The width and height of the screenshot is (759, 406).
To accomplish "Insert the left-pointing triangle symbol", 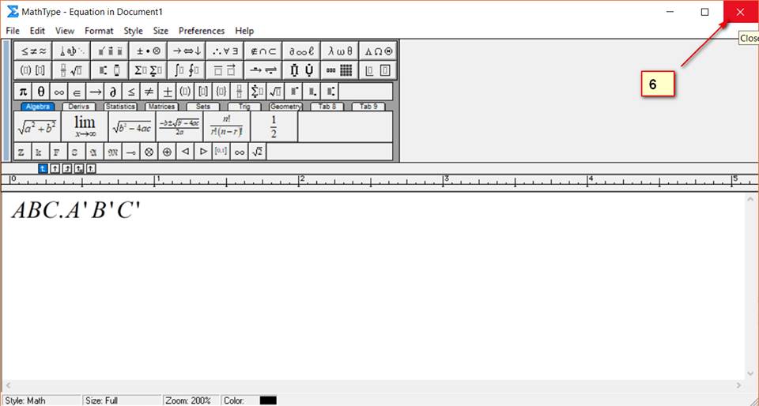I will [185, 152].
